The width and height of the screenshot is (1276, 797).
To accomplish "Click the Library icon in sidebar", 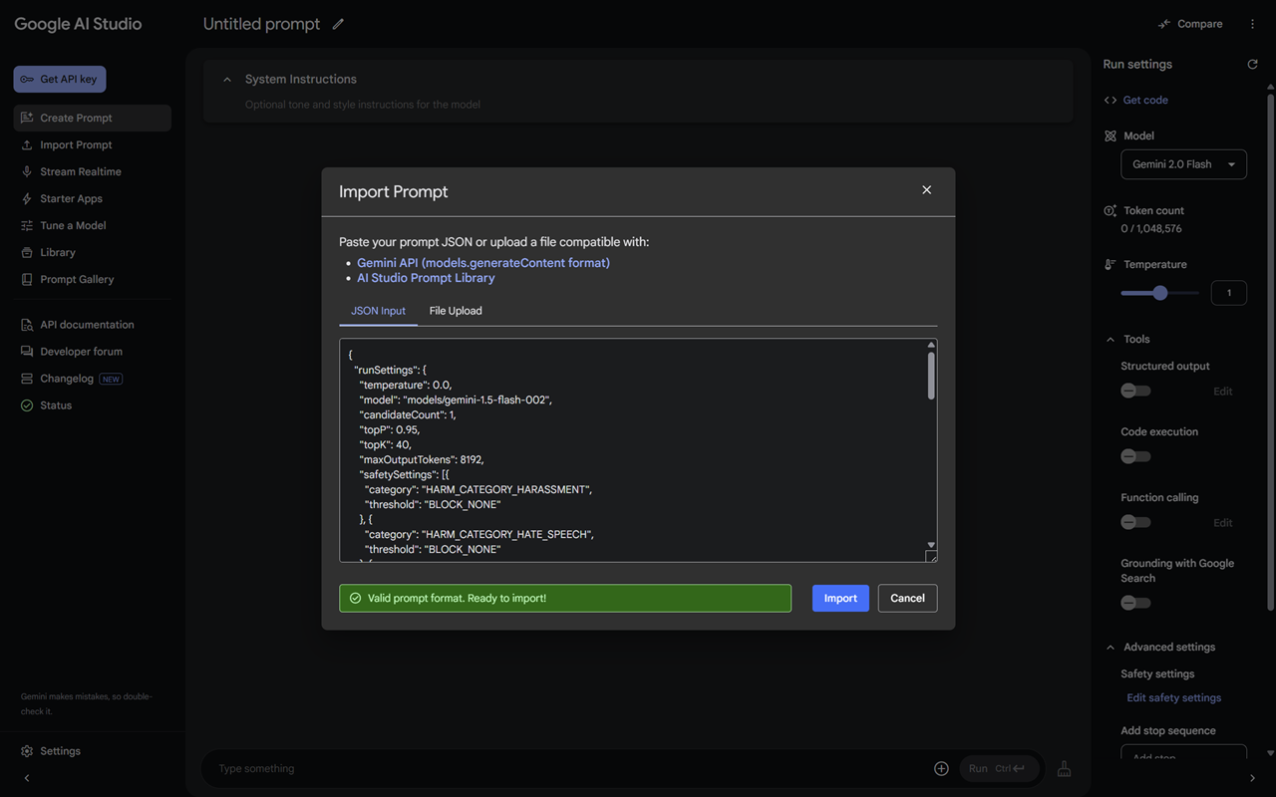I will pos(27,252).
